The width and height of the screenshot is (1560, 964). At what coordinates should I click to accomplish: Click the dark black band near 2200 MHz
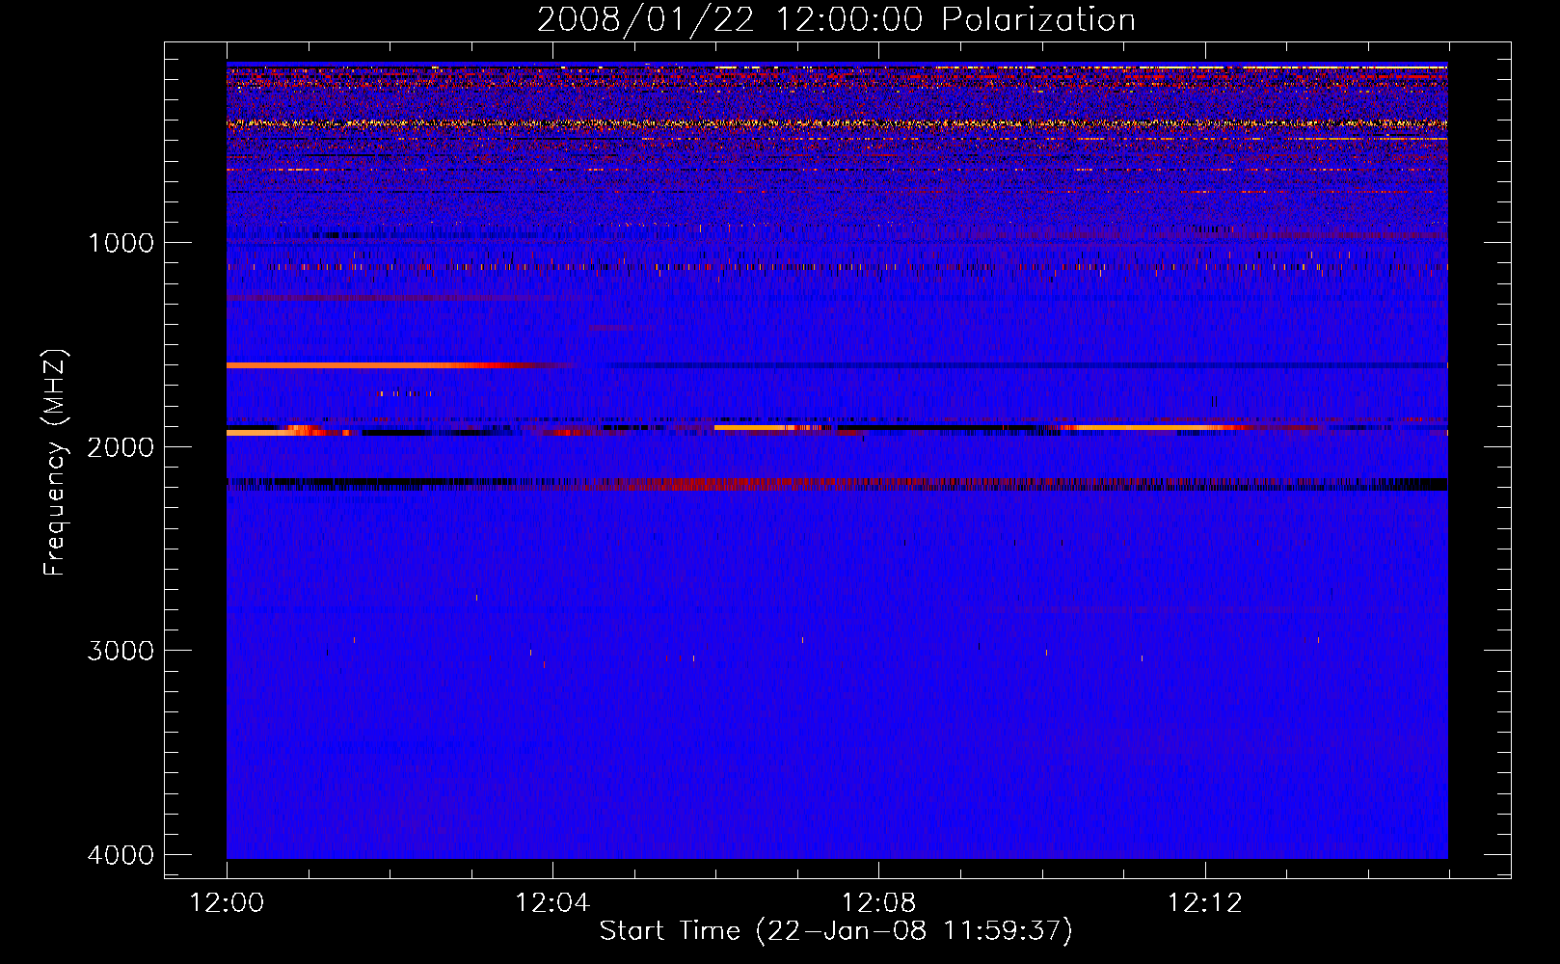click(x=837, y=484)
